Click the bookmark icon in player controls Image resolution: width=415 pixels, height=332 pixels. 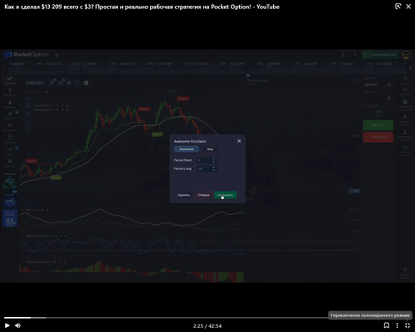[x=387, y=325]
